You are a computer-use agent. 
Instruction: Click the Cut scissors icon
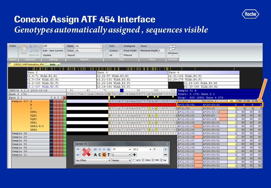pos(30,46)
